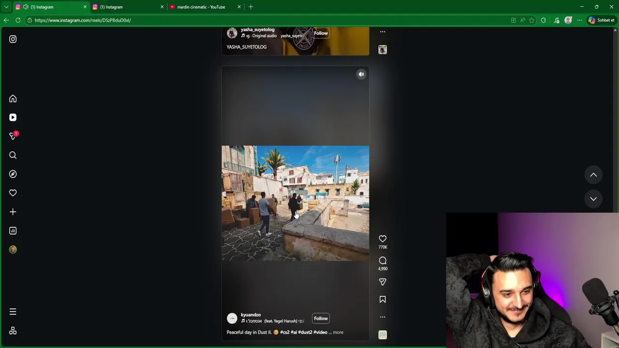The width and height of the screenshot is (619, 348).
Task: Open comments on the kyuandzo reel
Action: coord(383,261)
